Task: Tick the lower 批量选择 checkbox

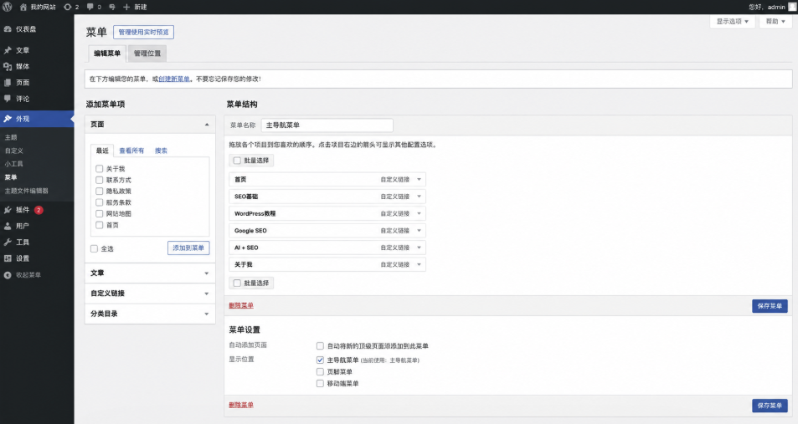Action: pyautogui.click(x=237, y=284)
